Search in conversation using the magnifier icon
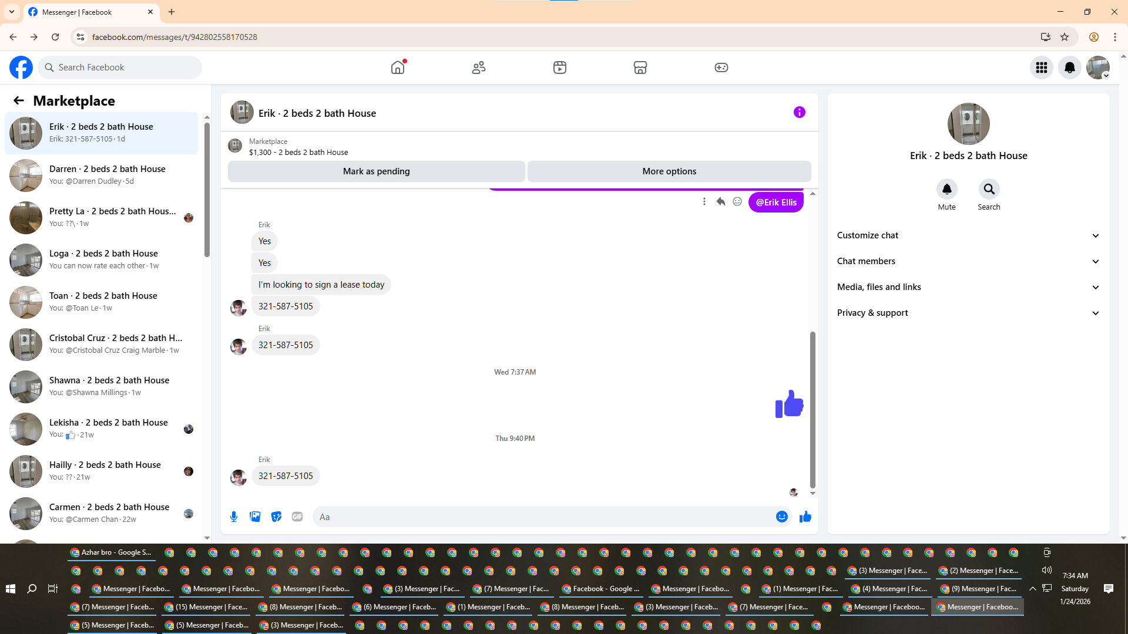Screen dimensions: 1128x634 click(989, 189)
